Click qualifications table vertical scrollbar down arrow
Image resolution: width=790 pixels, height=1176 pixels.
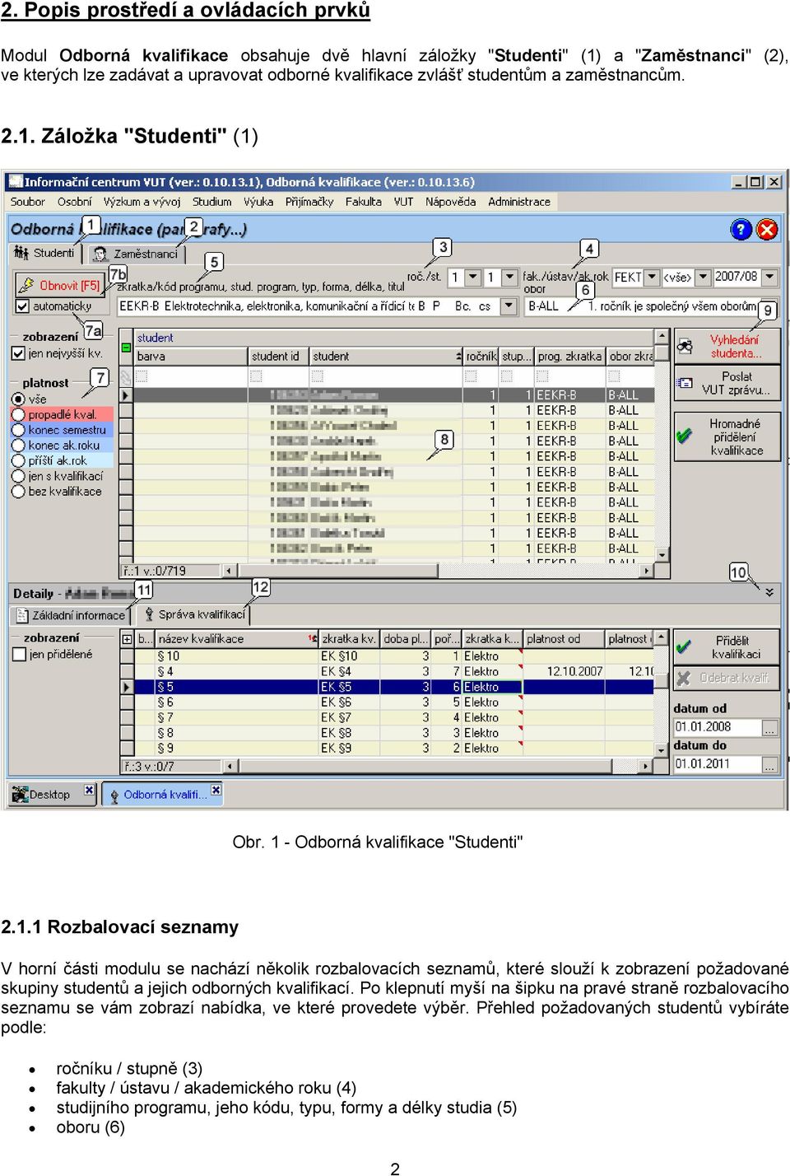tap(660, 749)
